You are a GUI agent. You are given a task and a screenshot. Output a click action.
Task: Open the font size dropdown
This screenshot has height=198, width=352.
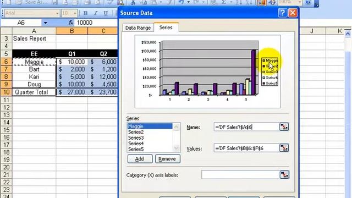click(x=75, y=13)
